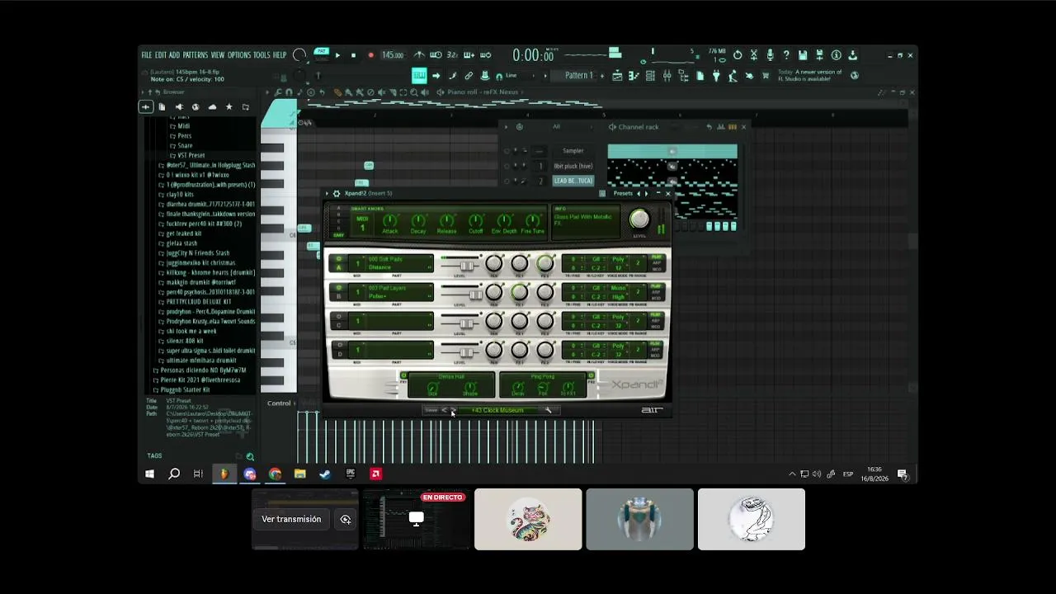Click the save project floppy icon
1056x594 pixels.
click(x=803, y=55)
